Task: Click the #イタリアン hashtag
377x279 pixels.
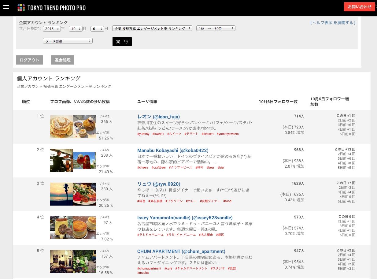Action: coord(174,201)
